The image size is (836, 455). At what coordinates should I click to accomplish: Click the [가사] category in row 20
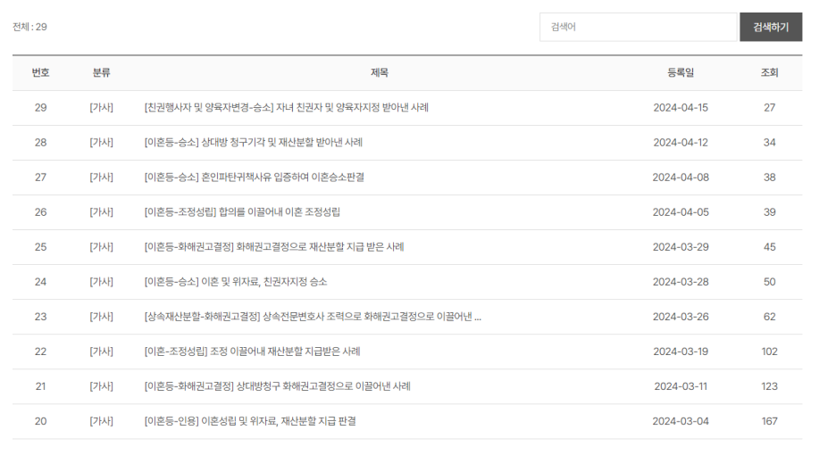click(x=101, y=421)
